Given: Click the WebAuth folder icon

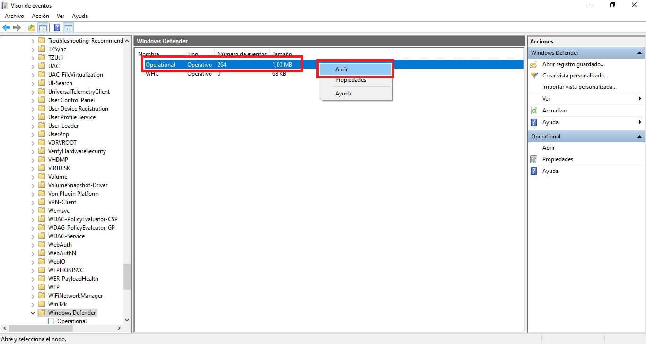Looking at the screenshot, I should [x=42, y=245].
